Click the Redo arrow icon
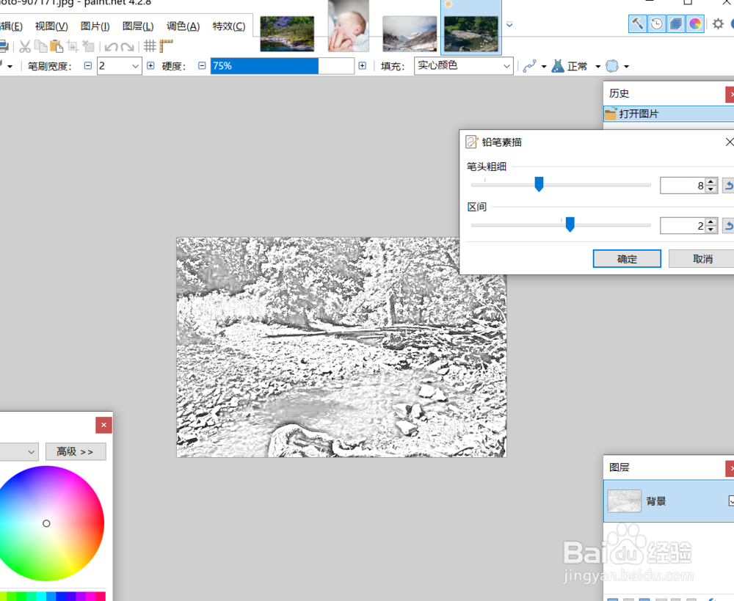The width and height of the screenshot is (734, 601). [x=126, y=47]
